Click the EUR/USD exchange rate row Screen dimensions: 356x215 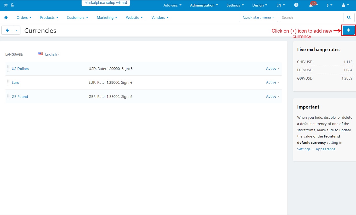click(325, 70)
